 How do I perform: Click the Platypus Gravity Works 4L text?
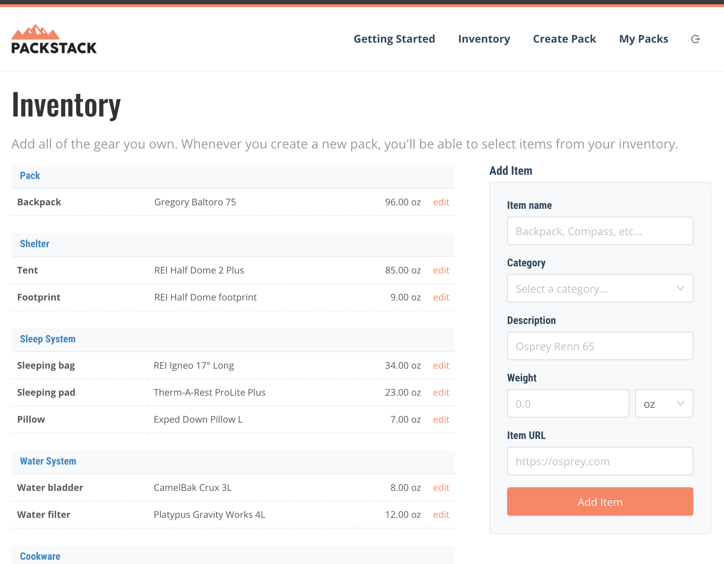(x=209, y=515)
